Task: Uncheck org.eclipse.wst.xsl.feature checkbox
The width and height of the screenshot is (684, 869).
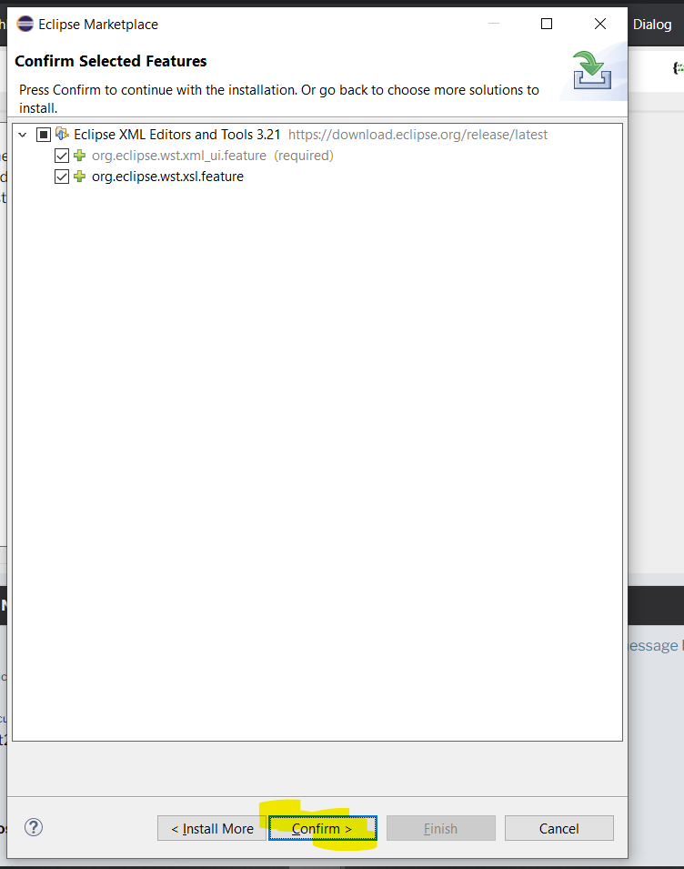Action: pyautogui.click(x=62, y=177)
